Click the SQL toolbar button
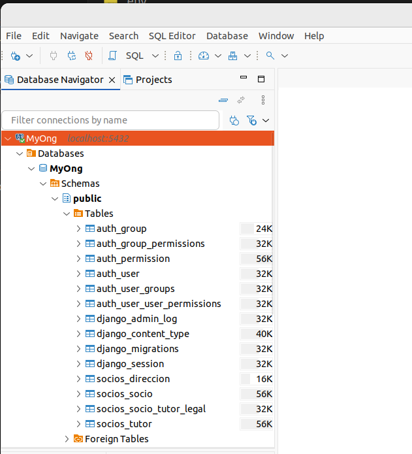This screenshot has width=412, height=454. coord(135,56)
